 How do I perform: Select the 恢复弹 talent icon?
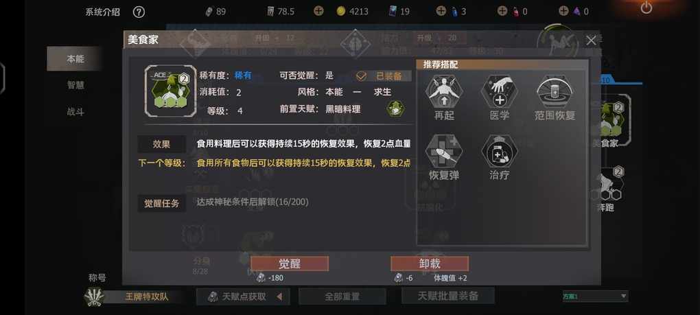point(444,152)
